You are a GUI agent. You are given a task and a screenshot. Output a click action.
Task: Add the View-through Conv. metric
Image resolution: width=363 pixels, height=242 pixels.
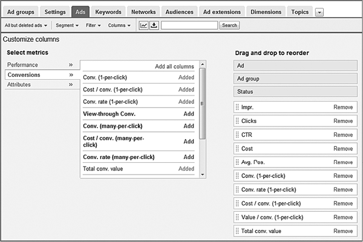(x=189, y=114)
